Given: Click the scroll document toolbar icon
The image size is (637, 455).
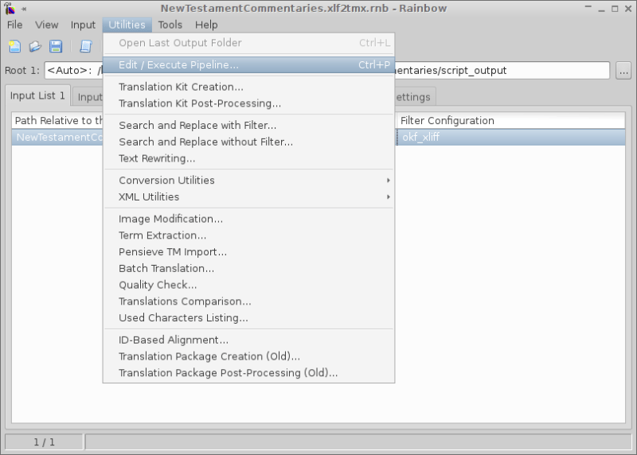Looking at the screenshot, I should (86, 46).
